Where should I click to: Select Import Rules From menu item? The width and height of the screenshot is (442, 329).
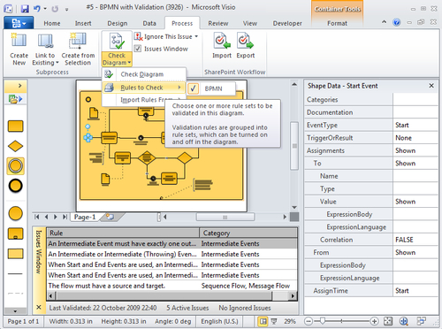tap(144, 100)
